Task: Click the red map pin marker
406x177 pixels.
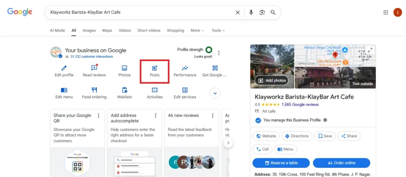Action: pos(335,55)
